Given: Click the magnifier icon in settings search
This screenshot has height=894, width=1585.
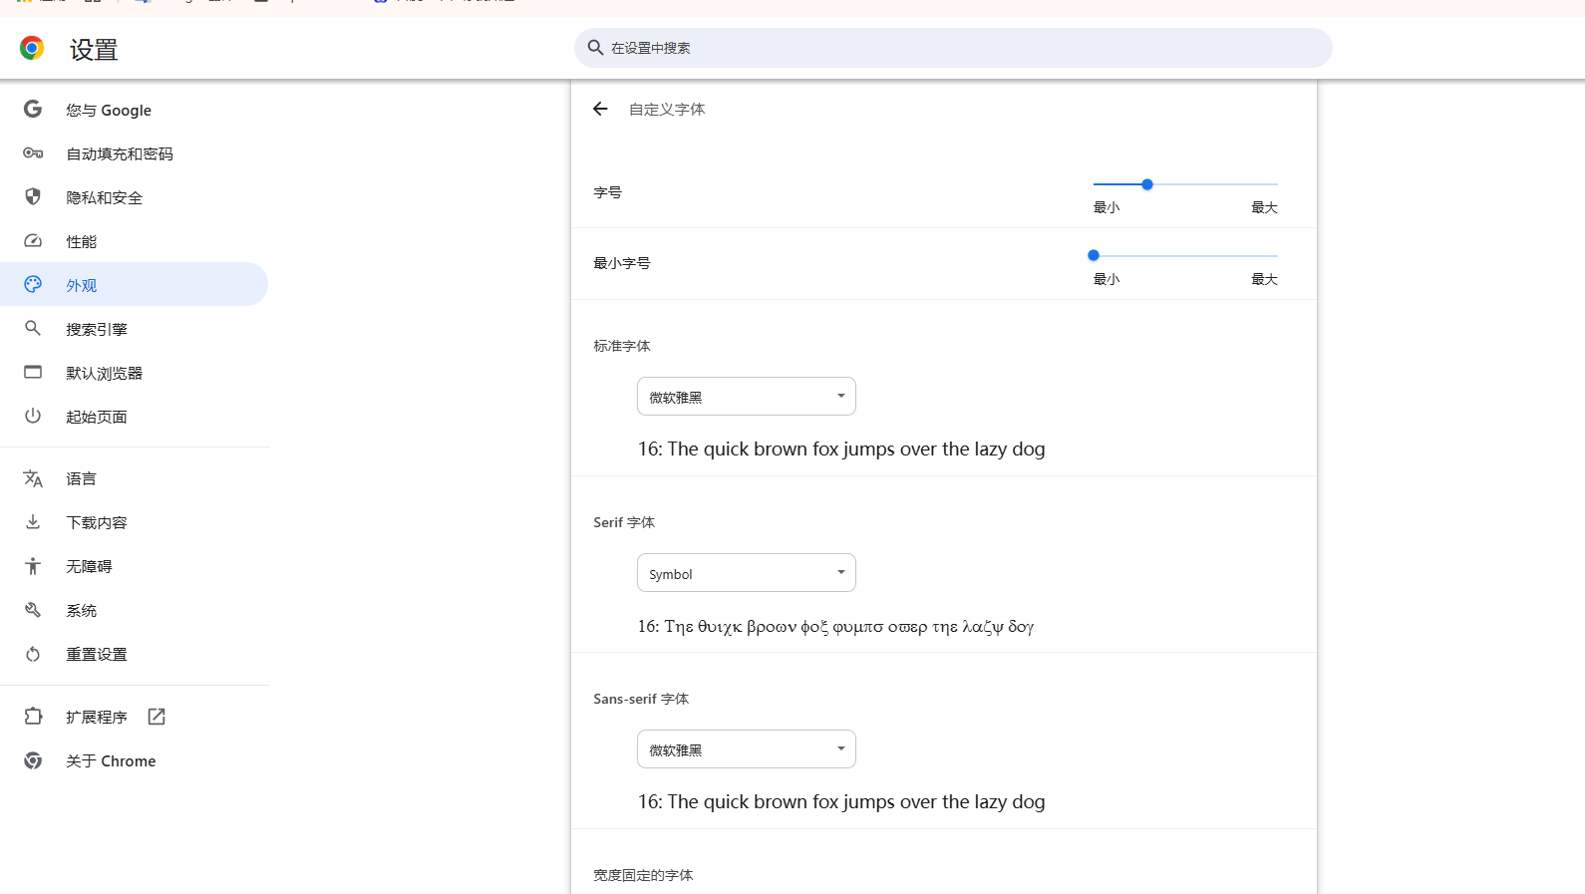Looking at the screenshot, I should coord(595,48).
